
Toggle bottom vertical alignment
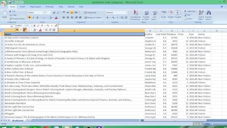tap(71, 13)
